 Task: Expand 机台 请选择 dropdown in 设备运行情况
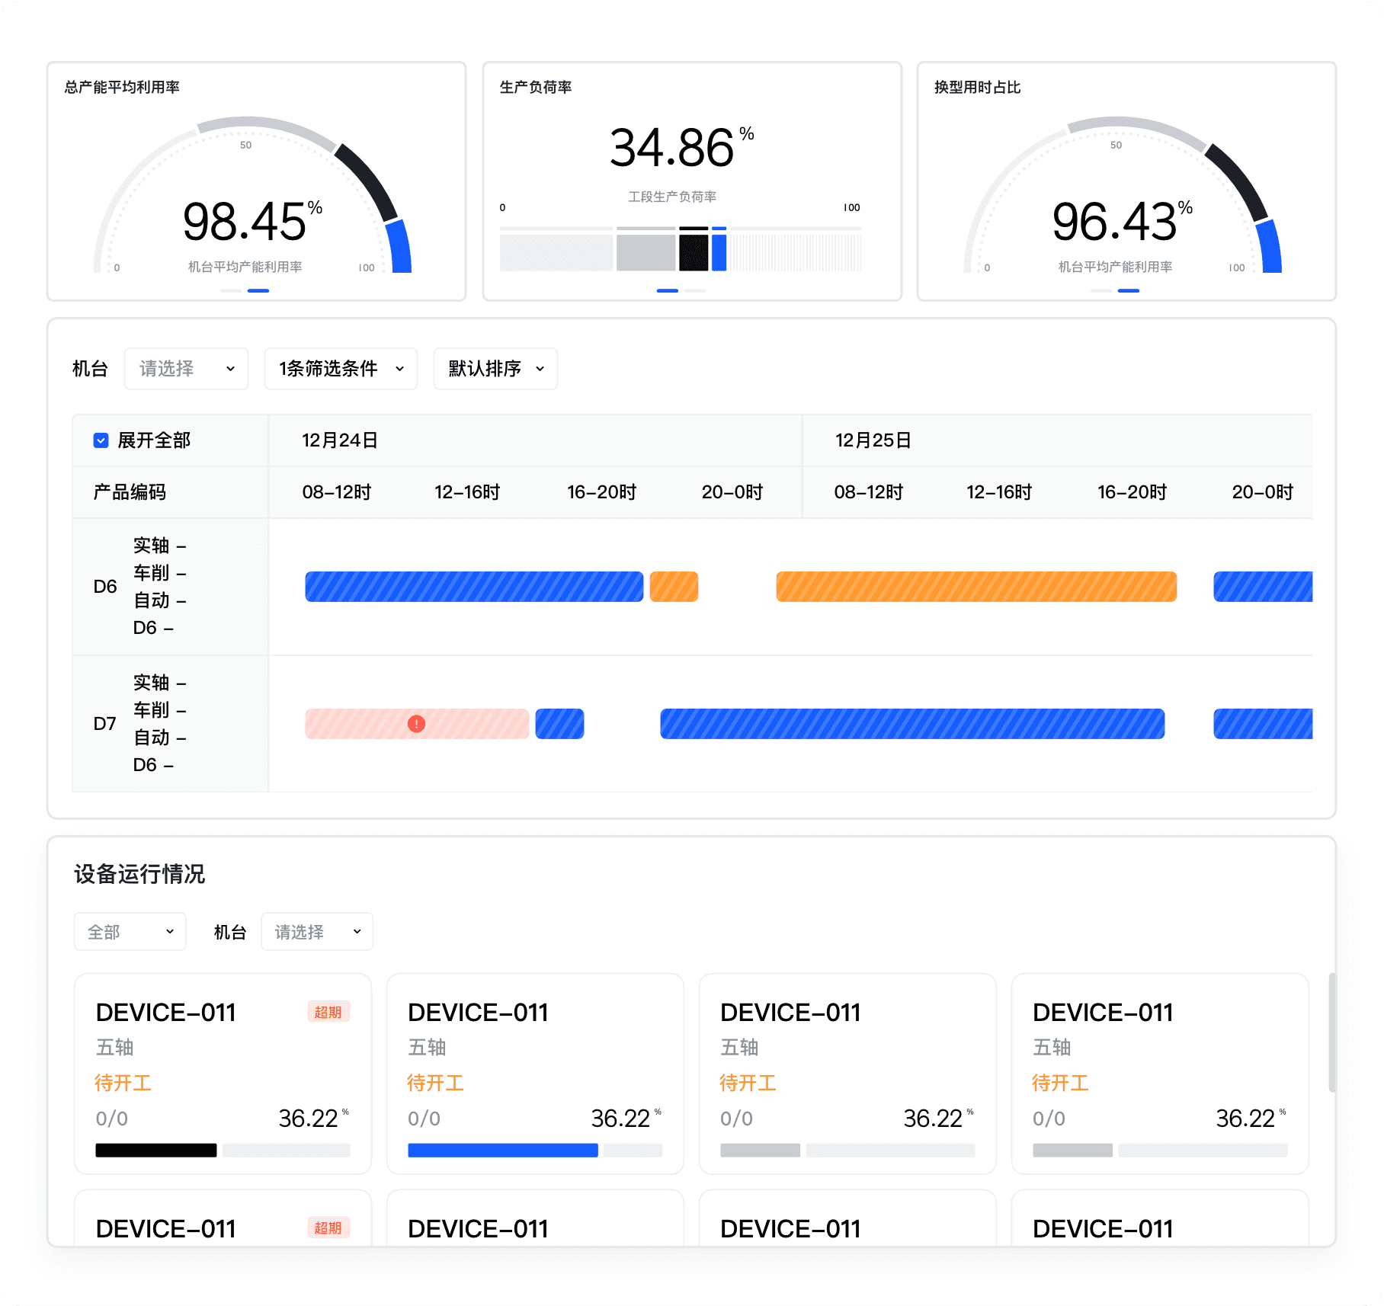point(317,932)
